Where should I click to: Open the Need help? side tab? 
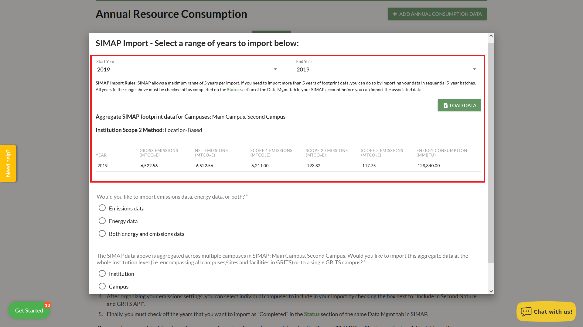(x=8, y=163)
